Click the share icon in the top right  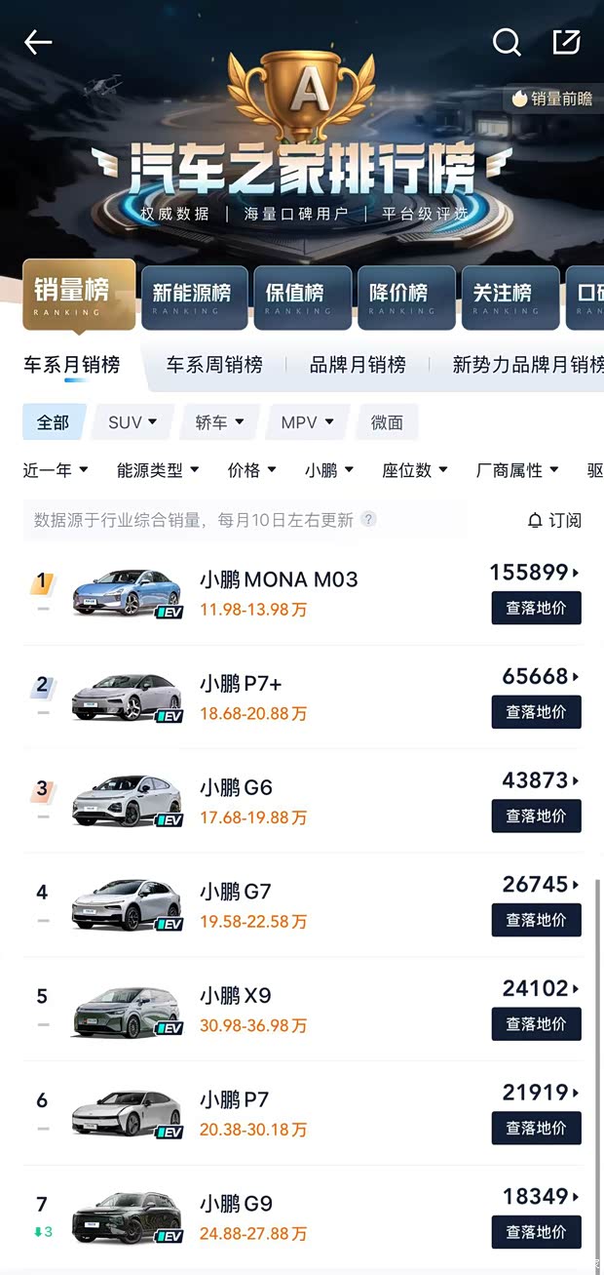click(x=566, y=42)
